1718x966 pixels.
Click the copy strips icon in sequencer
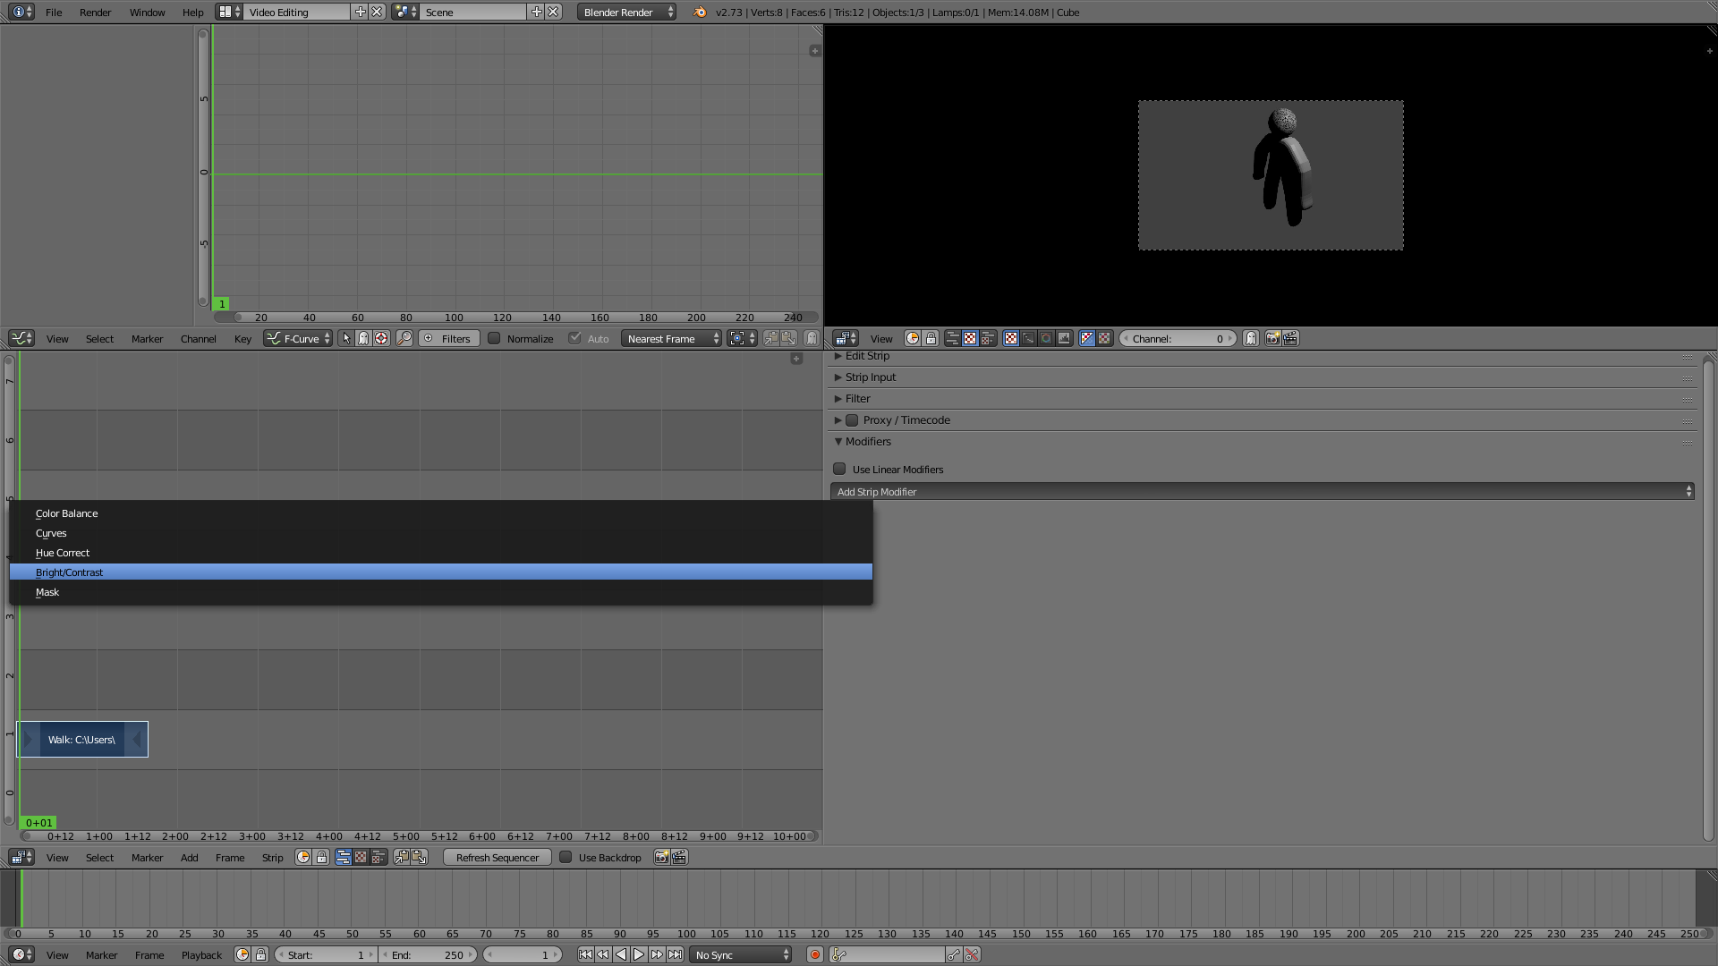click(x=402, y=857)
